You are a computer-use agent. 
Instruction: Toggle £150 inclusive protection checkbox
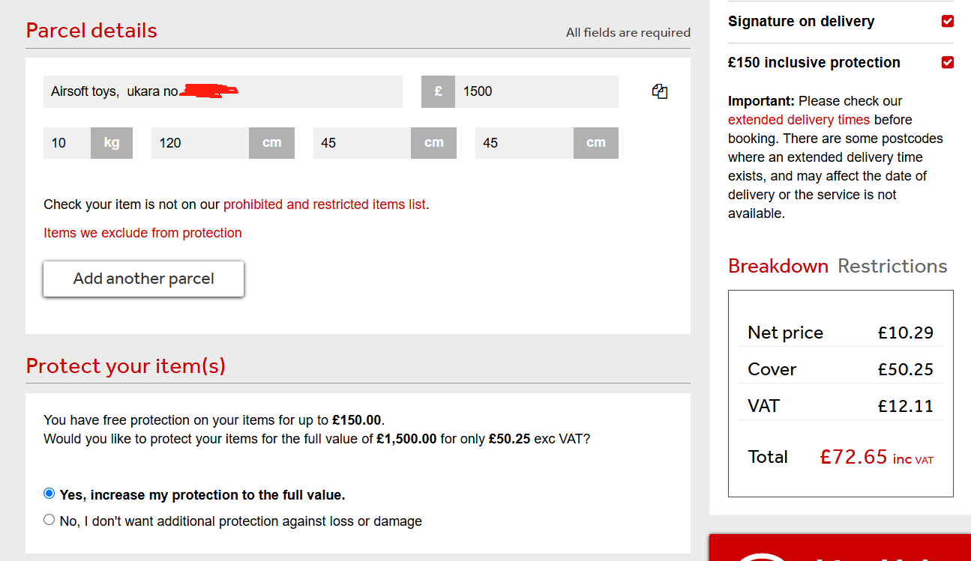[x=948, y=62]
